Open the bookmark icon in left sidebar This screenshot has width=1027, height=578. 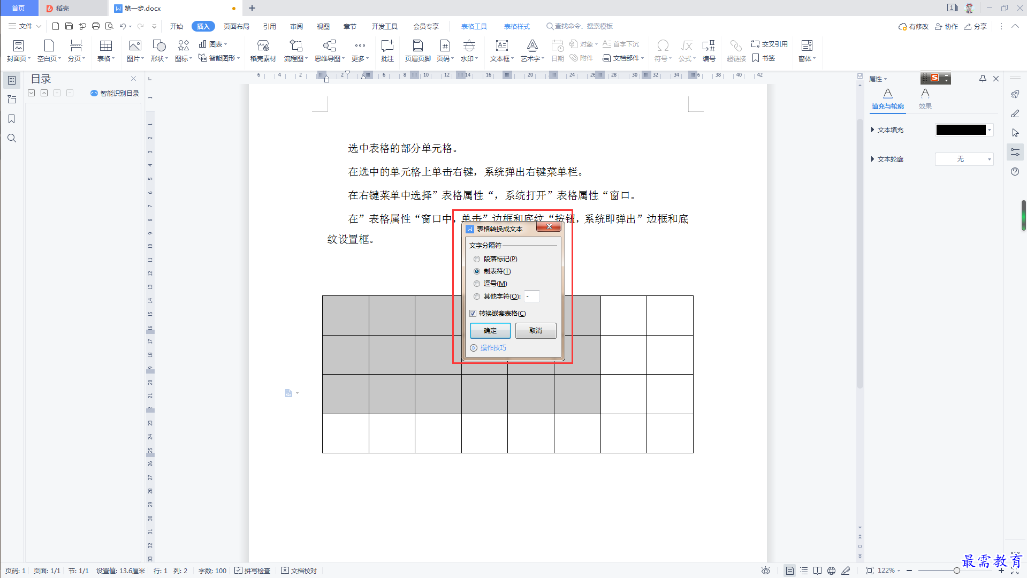pyautogui.click(x=11, y=119)
